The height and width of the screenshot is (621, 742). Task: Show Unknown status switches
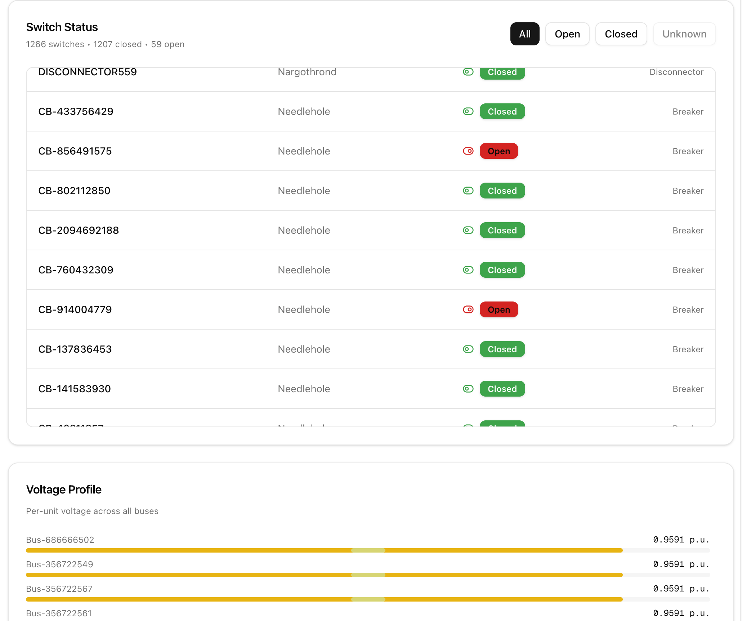pyautogui.click(x=684, y=34)
